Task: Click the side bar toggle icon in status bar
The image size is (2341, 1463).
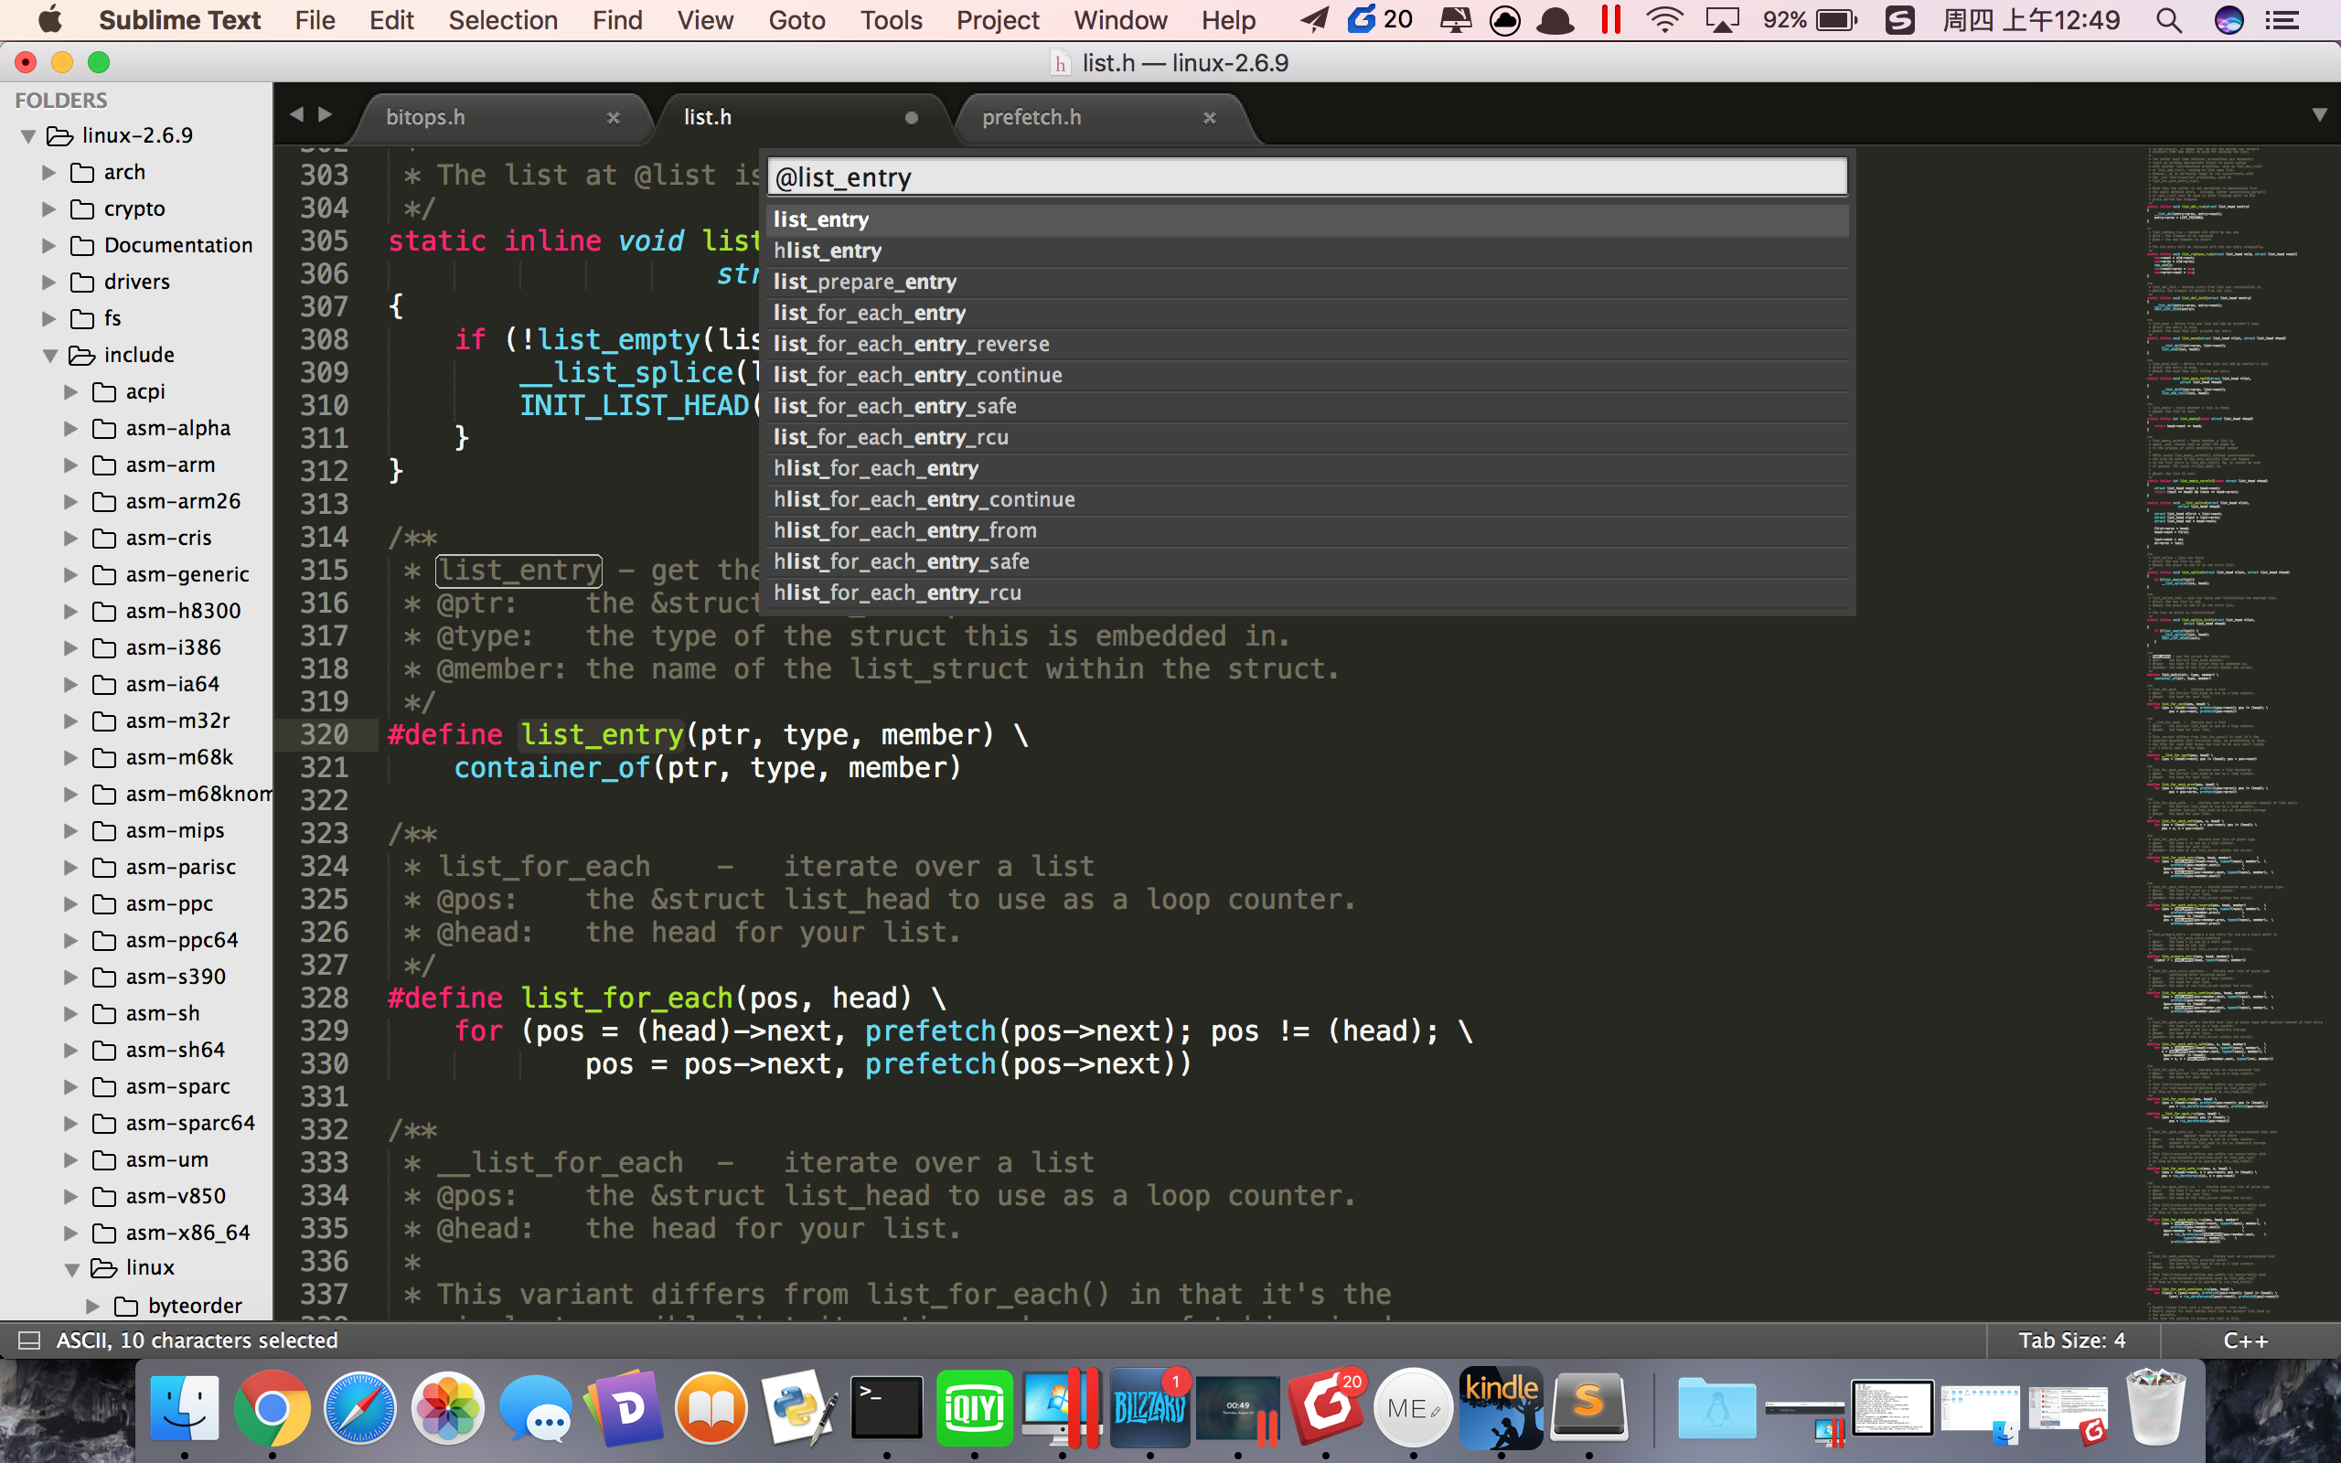Action: pos(29,1340)
